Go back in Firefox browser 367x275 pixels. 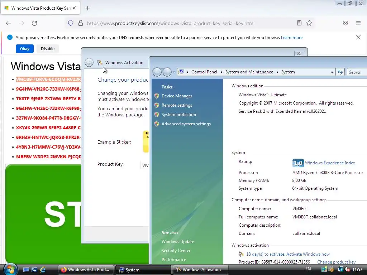click(9, 23)
